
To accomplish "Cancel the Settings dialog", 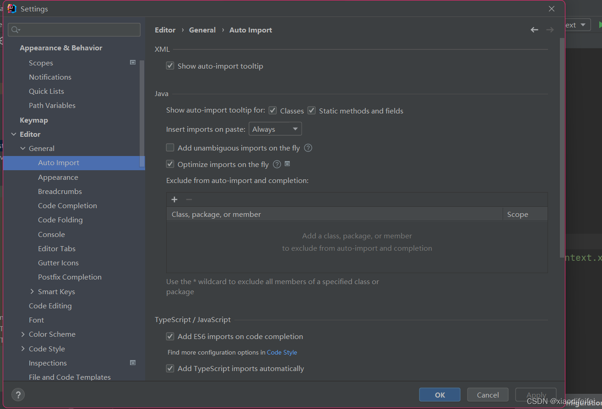I will [488, 395].
